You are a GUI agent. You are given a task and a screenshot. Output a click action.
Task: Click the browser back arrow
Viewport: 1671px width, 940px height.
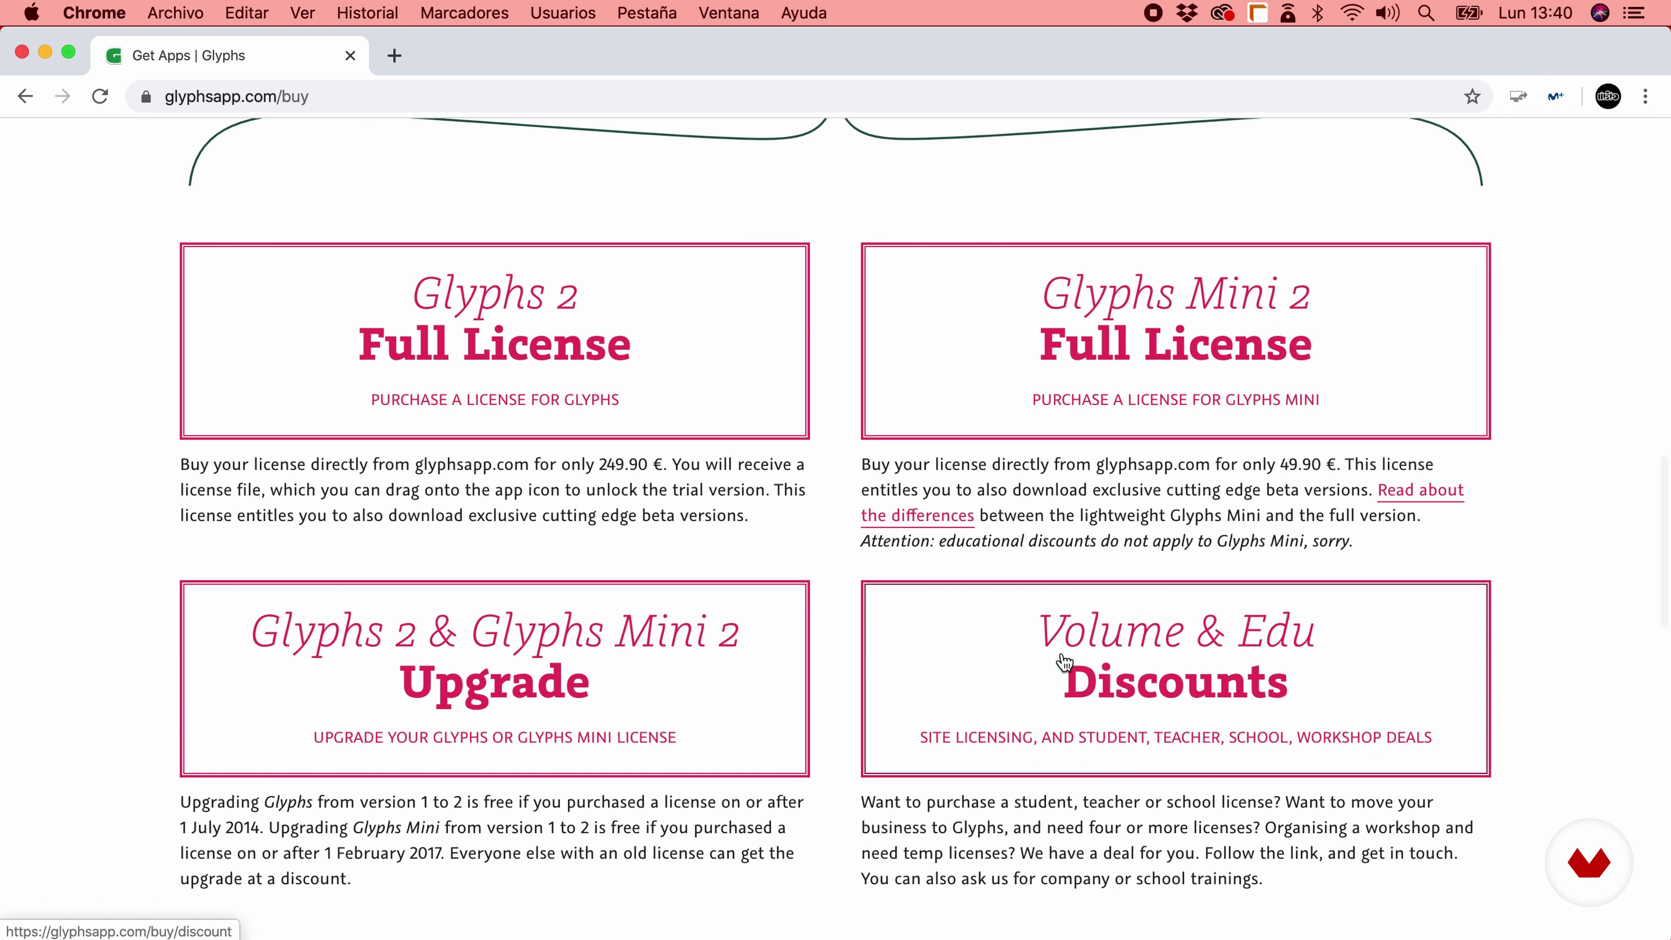[25, 97]
